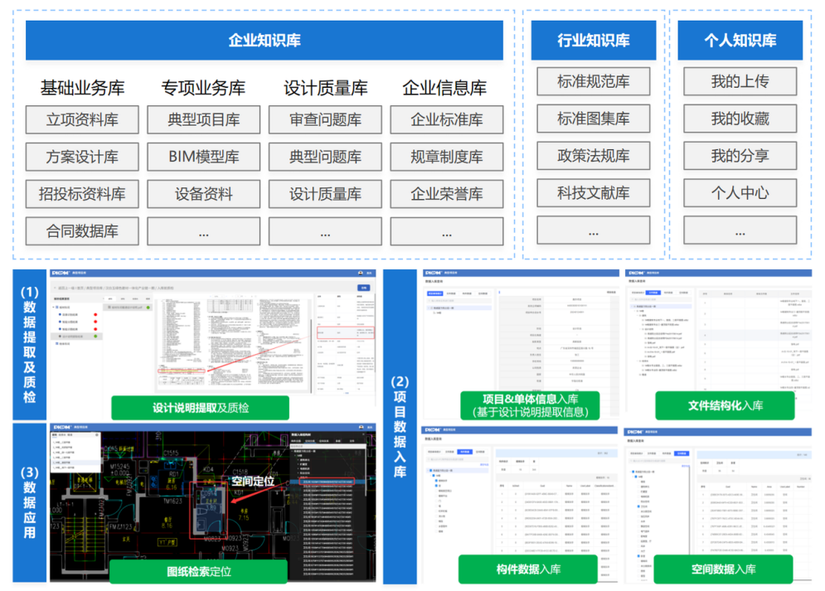The width and height of the screenshot is (825, 591).
Task: Open the 设备资料 box
Action: (204, 194)
